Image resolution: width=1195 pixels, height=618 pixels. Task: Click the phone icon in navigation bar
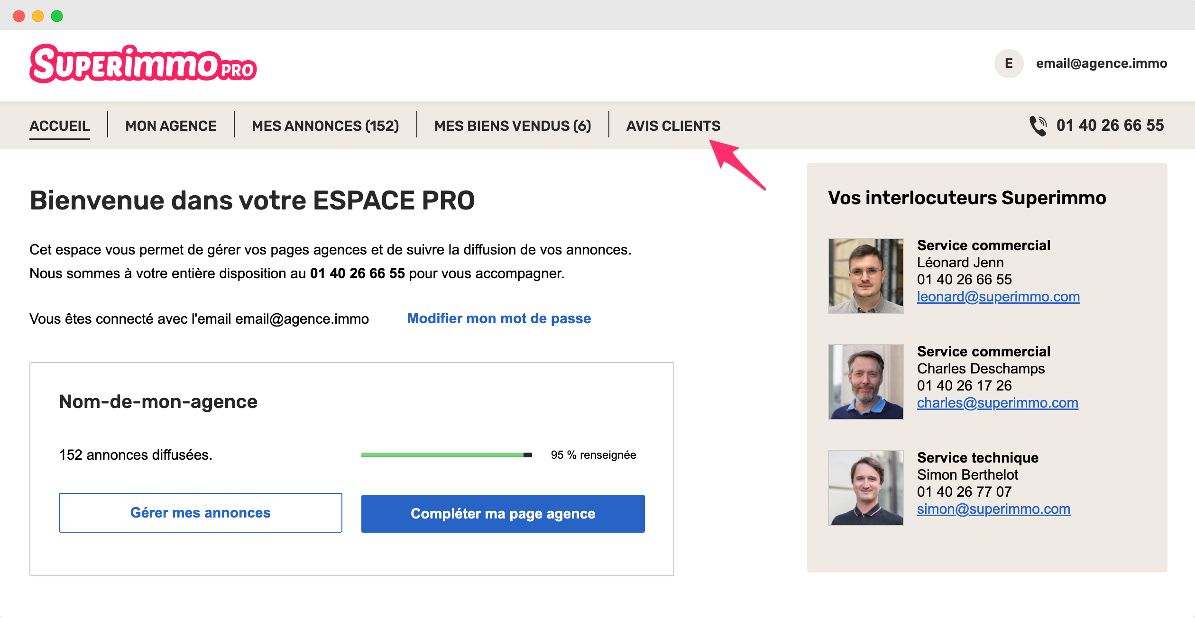pos(1038,126)
